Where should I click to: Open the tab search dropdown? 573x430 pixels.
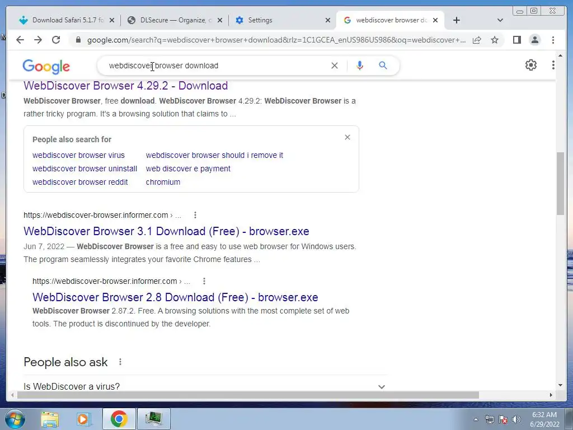(x=500, y=20)
